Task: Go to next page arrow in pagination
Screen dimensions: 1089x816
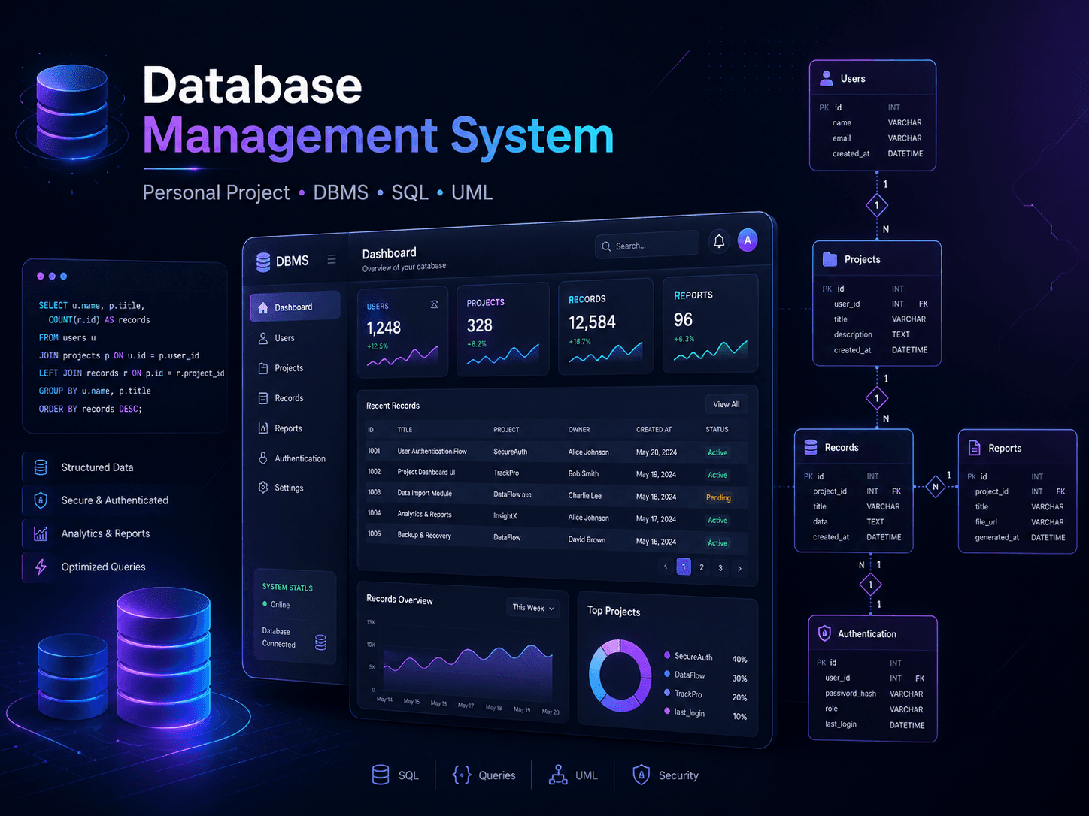Action: (740, 568)
